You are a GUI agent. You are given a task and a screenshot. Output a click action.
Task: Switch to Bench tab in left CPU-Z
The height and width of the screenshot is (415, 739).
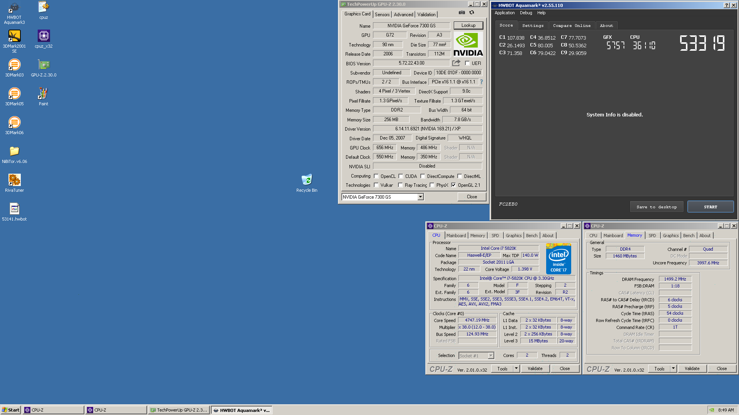pyautogui.click(x=532, y=236)
